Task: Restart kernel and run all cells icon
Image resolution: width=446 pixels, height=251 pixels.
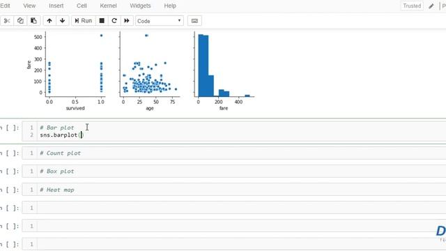Action: click(x=127, y=21)
